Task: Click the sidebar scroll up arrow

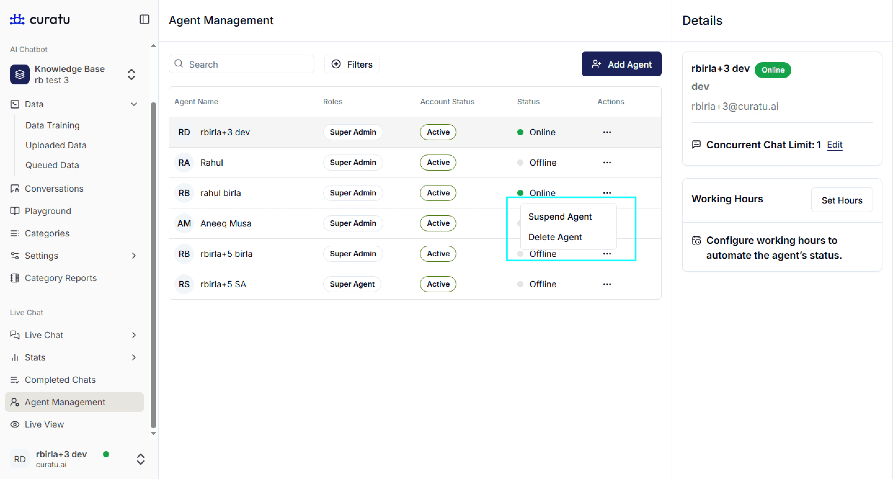Action: (x=153, y=46)
